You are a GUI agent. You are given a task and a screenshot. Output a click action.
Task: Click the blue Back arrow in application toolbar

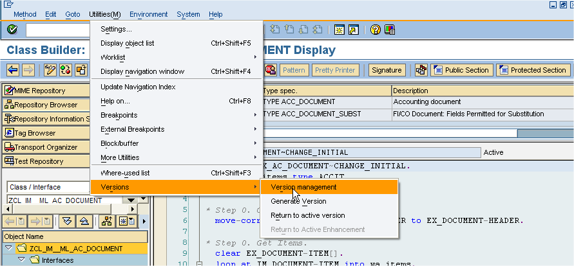[13, 70]
